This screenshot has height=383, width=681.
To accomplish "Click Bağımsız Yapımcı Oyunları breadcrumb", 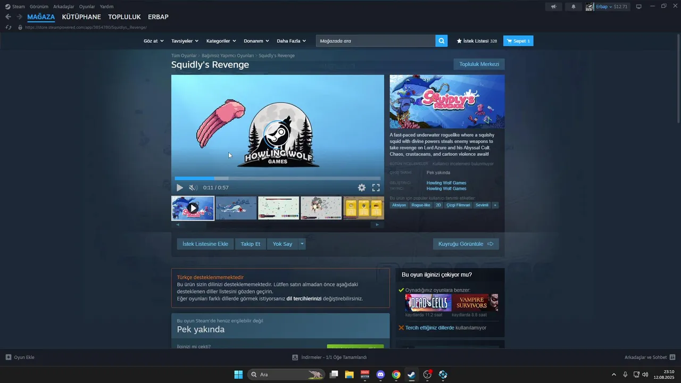I will (x=228, y=55).
